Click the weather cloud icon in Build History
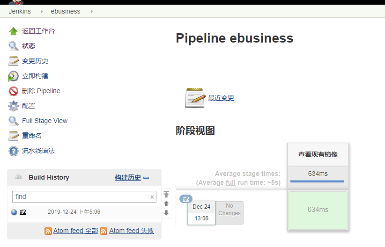This screenshot has height=247, width=385. (18, 177)
